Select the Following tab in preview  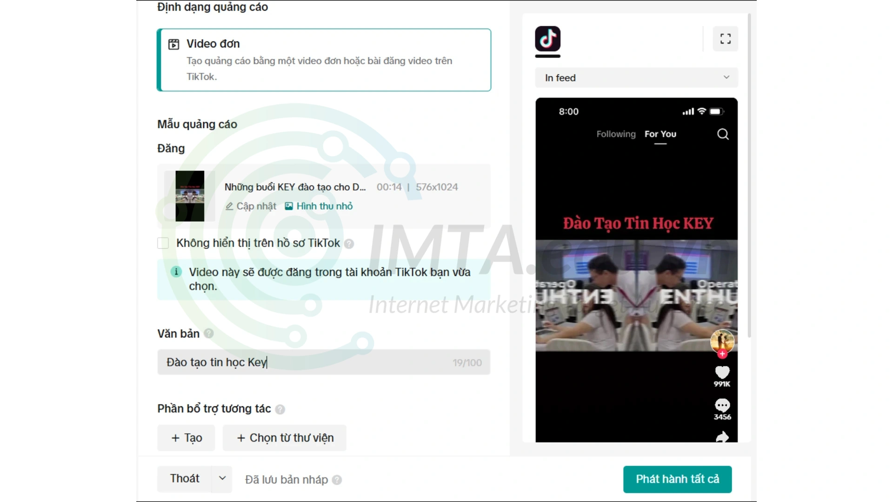coord(615,133)
